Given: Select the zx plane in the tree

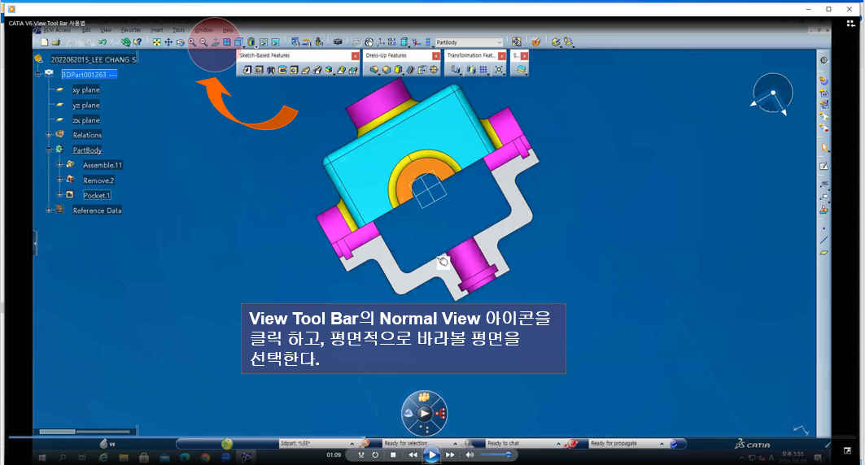Looking at the screenshot, I should [x=86, y=120].
